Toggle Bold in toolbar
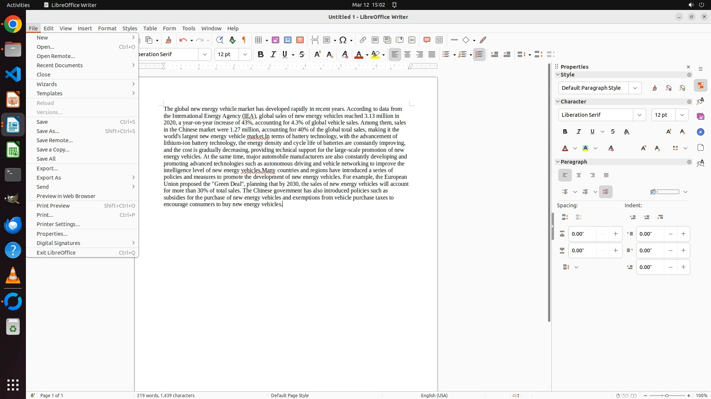Screen dimensions: 711x399 click(261, 54)
